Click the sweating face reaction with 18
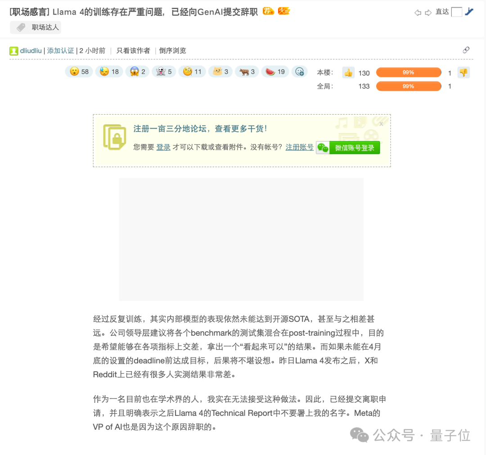486x455 pixels. coord(109,72)
